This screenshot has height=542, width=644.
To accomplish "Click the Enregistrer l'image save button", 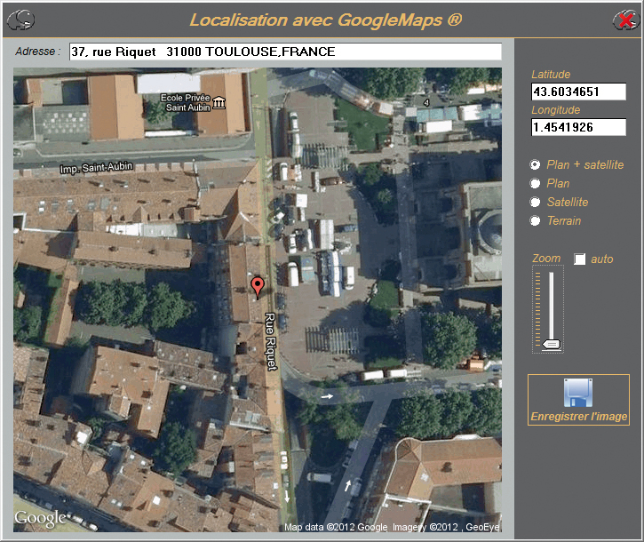I will (x=578, y=400).
